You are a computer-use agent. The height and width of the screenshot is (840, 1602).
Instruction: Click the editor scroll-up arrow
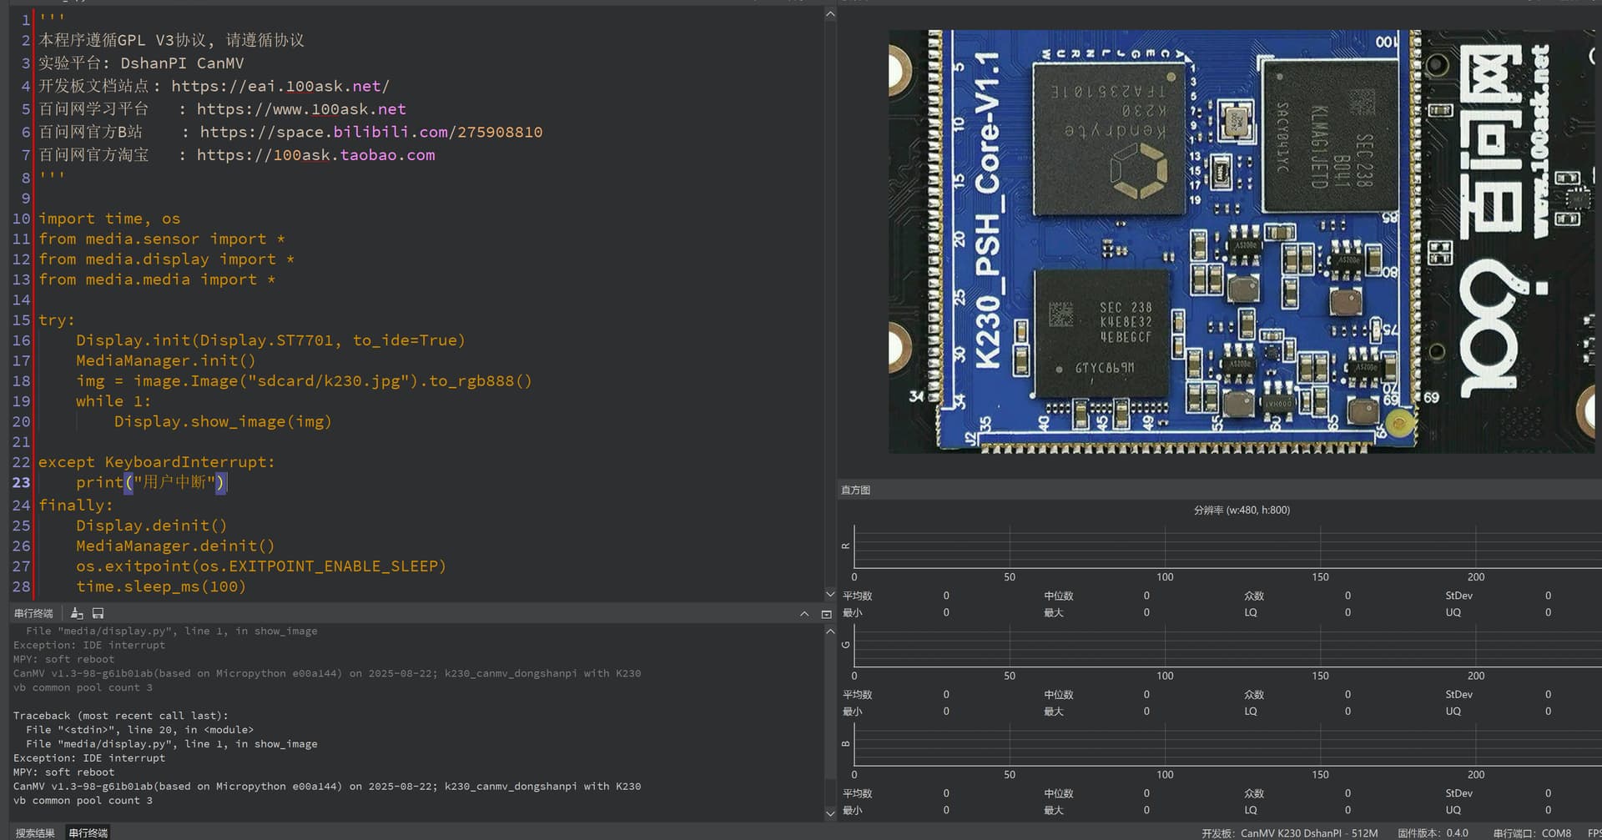830,14
